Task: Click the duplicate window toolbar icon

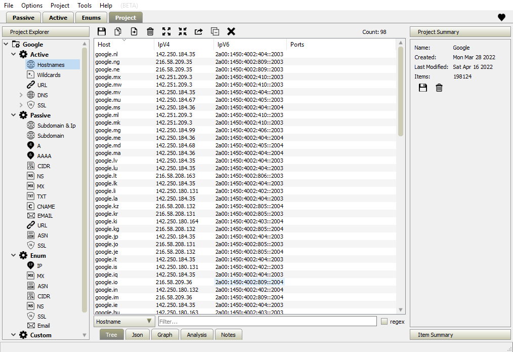Action: pos(215,31)
